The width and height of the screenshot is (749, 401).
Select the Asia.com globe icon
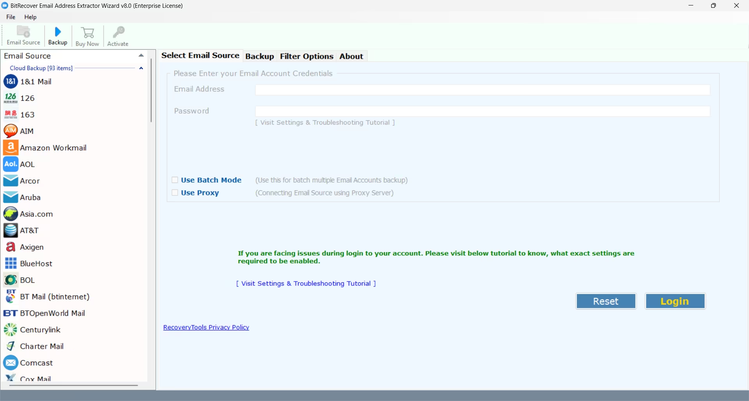[11, 214]
